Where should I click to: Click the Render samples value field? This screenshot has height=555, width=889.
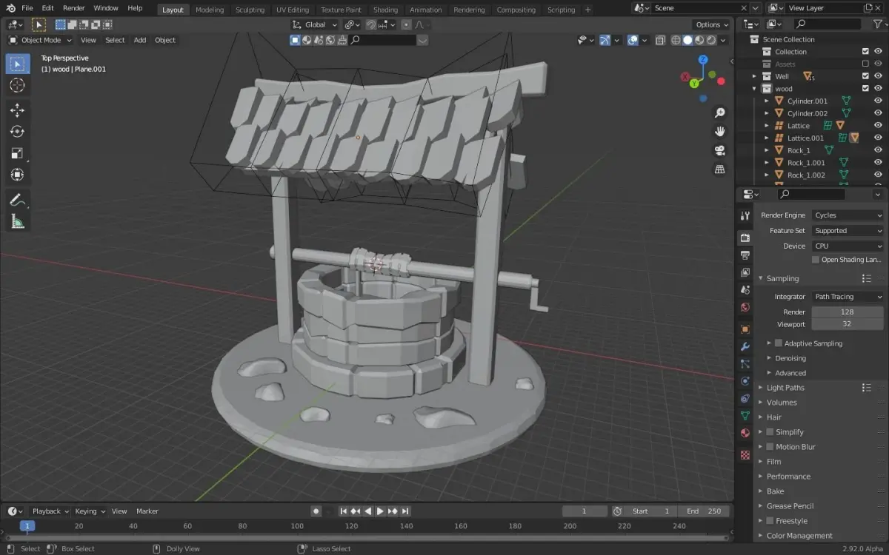point(847,312)
